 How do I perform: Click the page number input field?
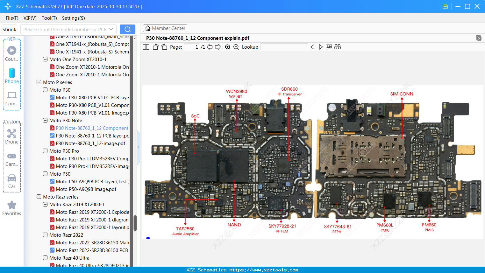point(191,47)
